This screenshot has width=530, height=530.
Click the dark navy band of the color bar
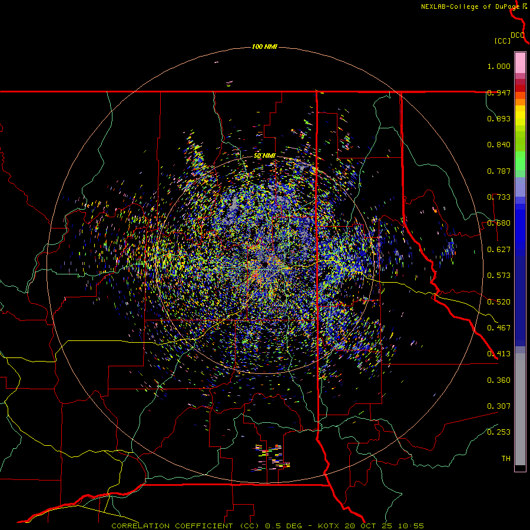(520, 297)
